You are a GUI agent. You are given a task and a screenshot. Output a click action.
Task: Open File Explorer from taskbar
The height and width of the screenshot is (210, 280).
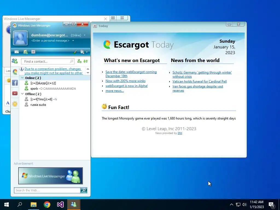[x=33, y=205]
